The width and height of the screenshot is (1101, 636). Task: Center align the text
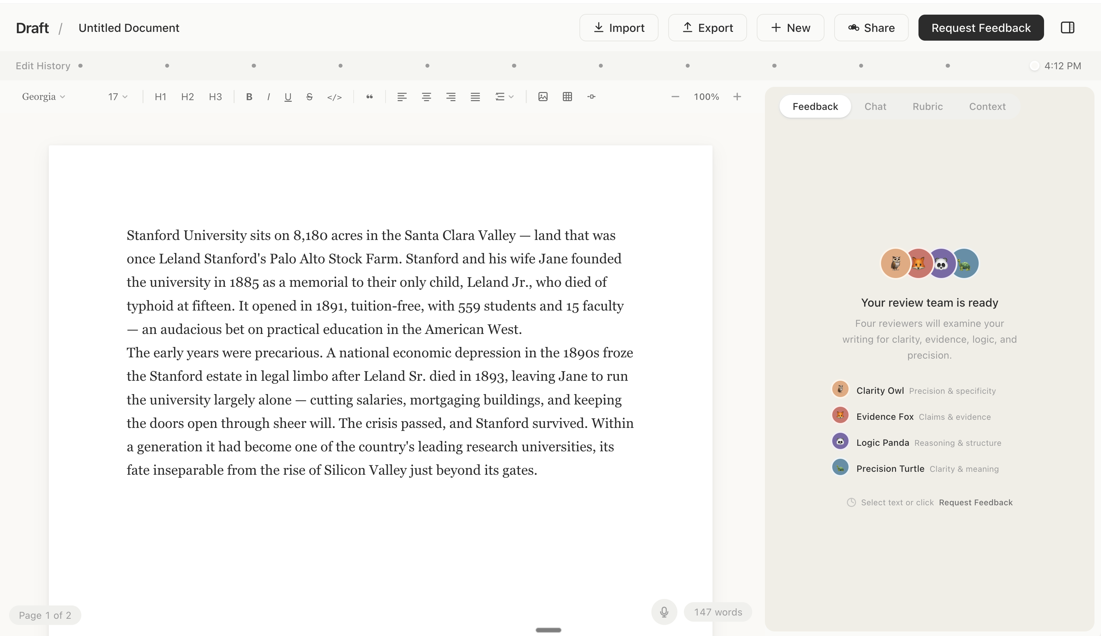click(x=427, y=97)
